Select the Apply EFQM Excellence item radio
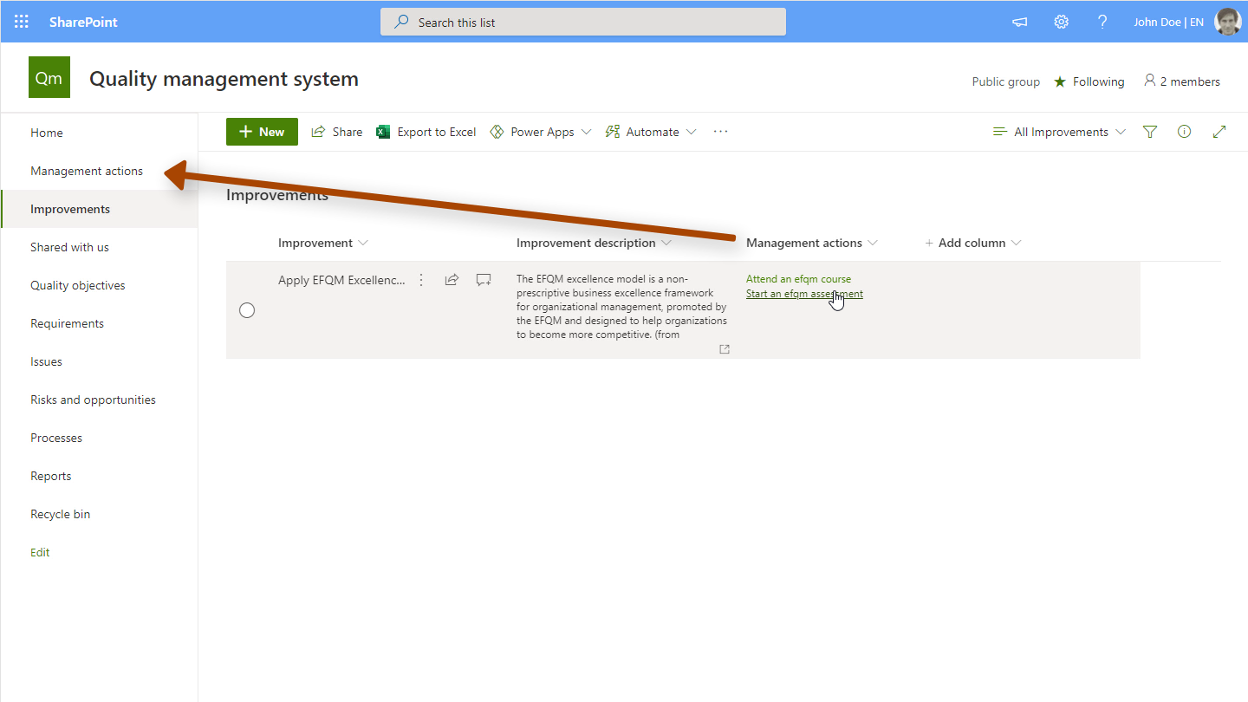The width and height of the screenshot is (1248, 702). (x=247, y=310)
